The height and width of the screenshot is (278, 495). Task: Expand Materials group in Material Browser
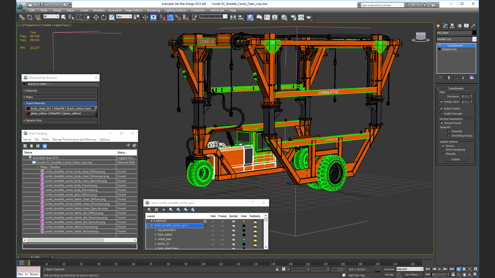click(x=60, y=91)
